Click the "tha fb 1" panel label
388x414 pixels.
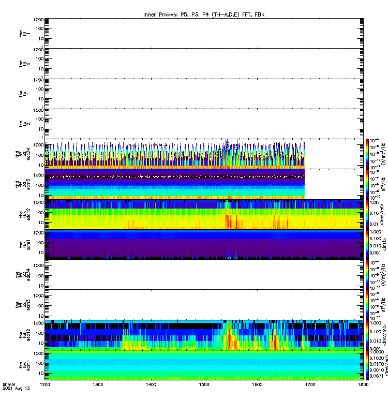click(24, 94)
